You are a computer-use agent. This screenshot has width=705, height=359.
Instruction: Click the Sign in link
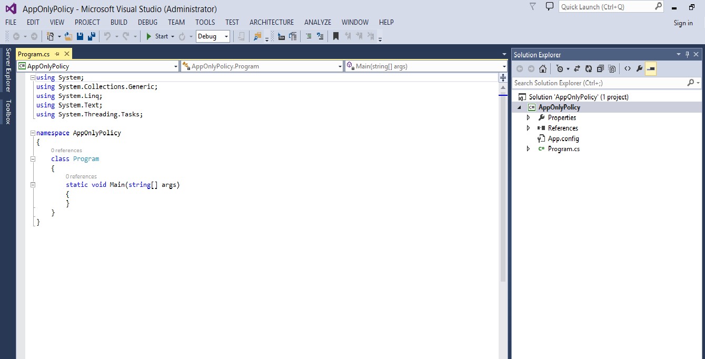(x=683, y=23)
